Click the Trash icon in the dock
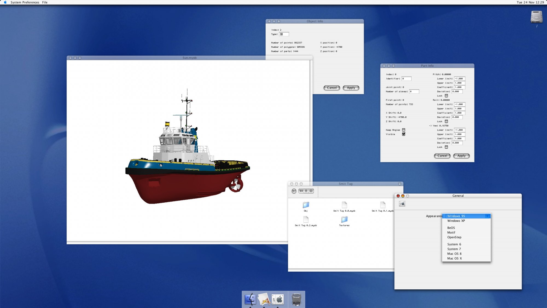The height and width of the screenshot is (308, 547). [296, 299]
